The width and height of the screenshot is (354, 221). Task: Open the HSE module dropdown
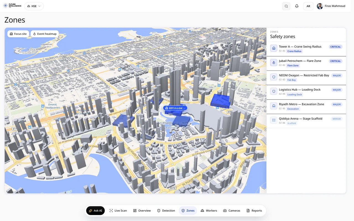point(34,6)
